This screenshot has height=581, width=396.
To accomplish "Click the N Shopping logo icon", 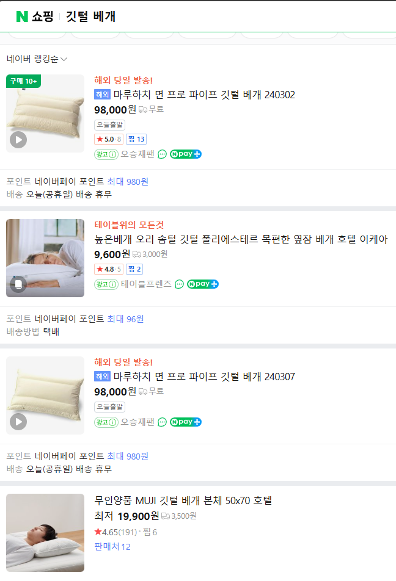I will click(x=20, y=16).
